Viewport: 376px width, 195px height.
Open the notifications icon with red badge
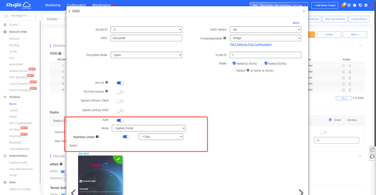(x=343, y=5)
